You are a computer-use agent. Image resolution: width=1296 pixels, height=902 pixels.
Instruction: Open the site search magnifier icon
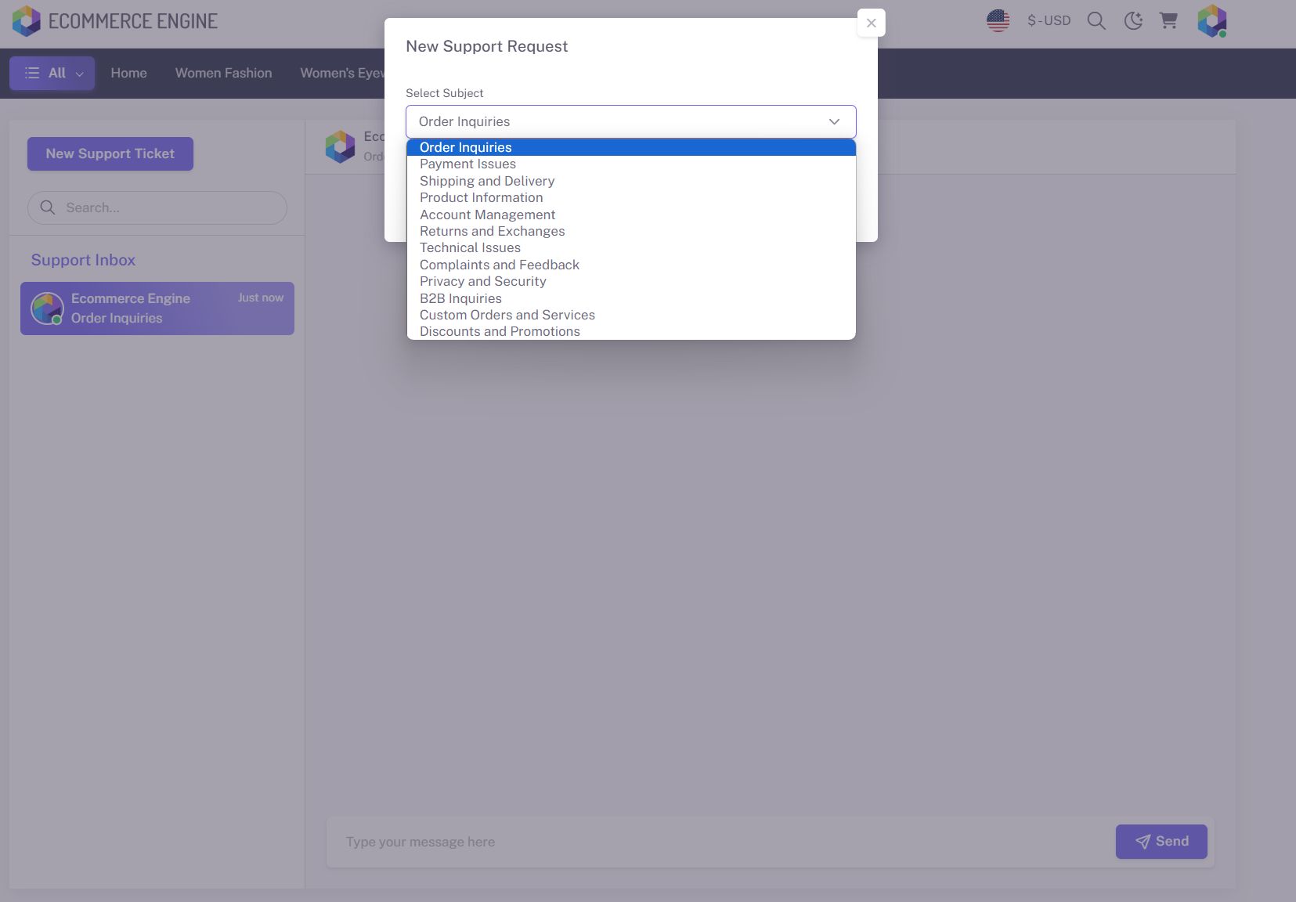pos(1096,21)
